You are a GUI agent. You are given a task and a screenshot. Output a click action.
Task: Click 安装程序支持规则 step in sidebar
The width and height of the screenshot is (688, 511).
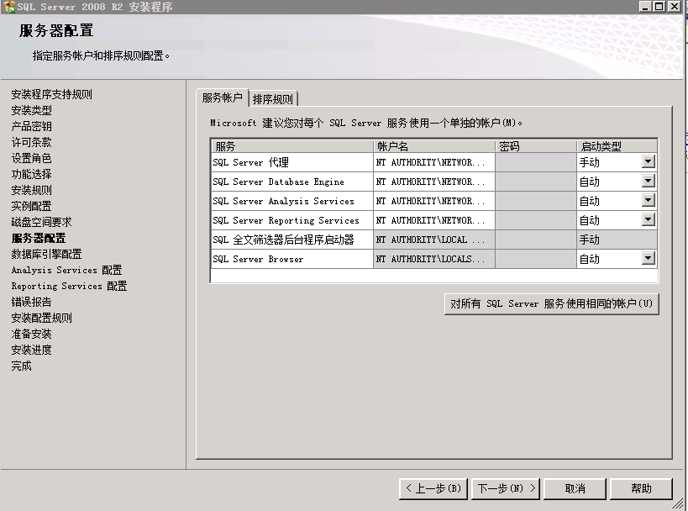[x=52, y=94]
